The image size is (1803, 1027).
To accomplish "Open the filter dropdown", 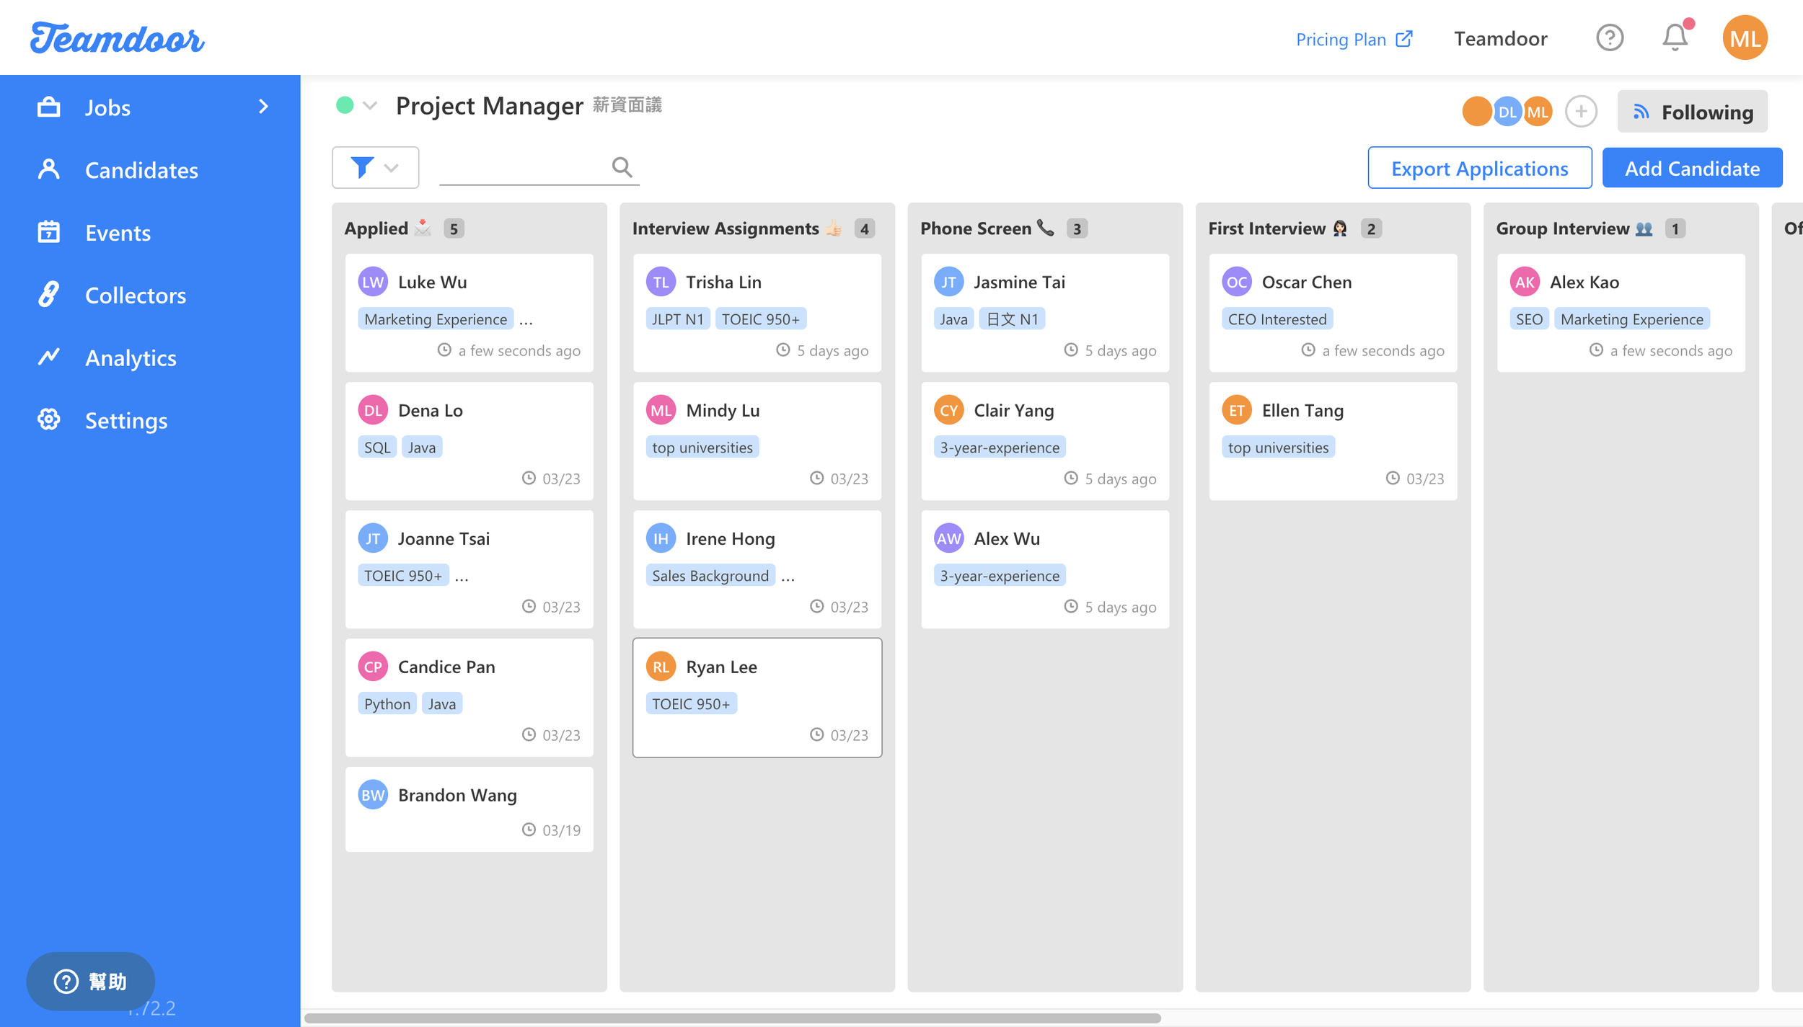I will click(x=375, y=167).
